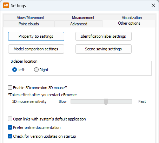159x143 pixels.
Task: Open the Measurement tab
Action: [83, 18]
